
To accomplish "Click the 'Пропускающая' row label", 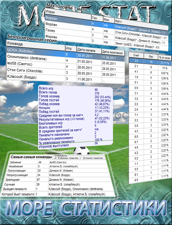I will pos(16,171).
